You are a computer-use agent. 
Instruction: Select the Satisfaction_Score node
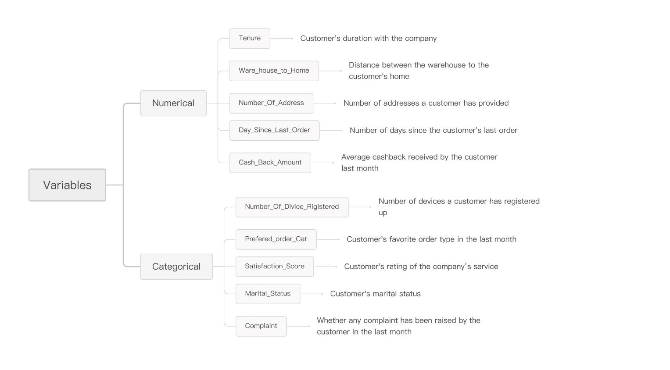click(275, 267)
